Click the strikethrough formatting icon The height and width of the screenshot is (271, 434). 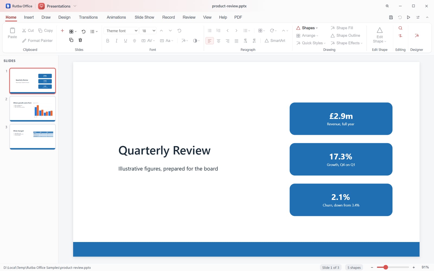[135, 41]
